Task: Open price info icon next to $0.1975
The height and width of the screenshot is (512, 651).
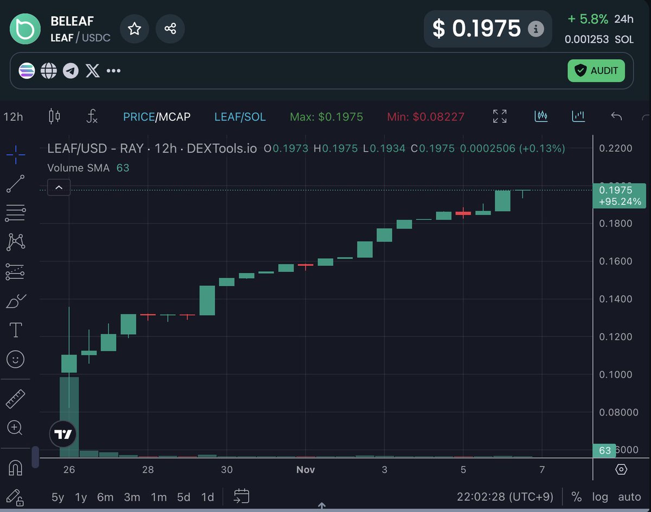Action: [535, 29]
